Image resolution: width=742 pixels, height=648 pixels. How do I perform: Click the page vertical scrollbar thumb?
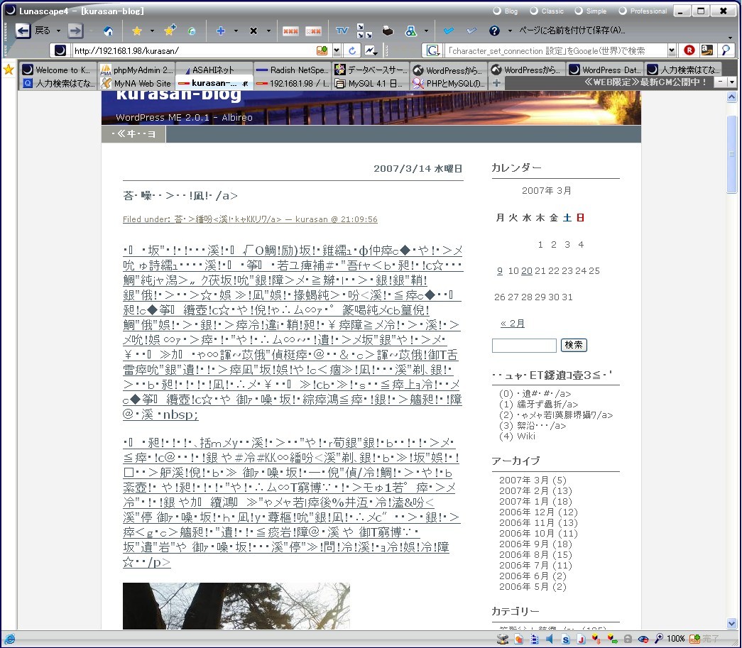point(731,154)
